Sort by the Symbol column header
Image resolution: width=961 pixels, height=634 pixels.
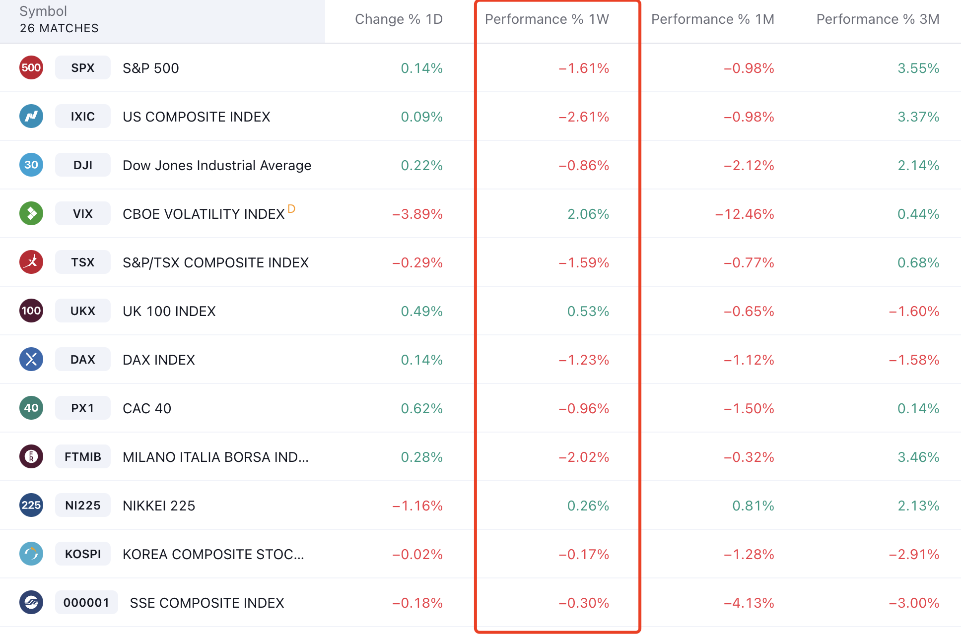43,11
